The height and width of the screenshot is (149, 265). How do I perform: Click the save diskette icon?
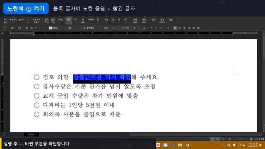tap(19, 28)
